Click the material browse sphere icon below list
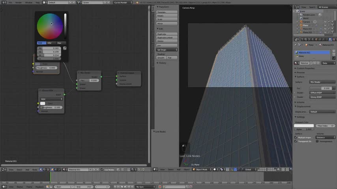Viewport: 337px width, 189px height. click(x=296, y=63)
